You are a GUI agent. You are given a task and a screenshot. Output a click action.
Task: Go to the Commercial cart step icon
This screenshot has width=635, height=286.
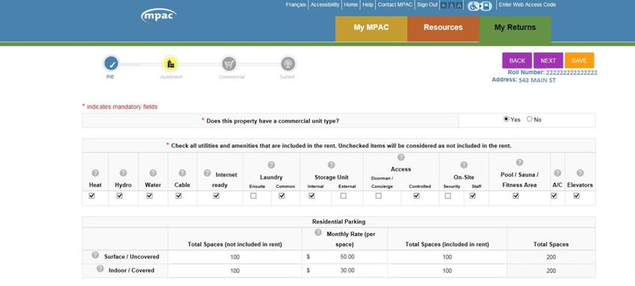[229, 64]
